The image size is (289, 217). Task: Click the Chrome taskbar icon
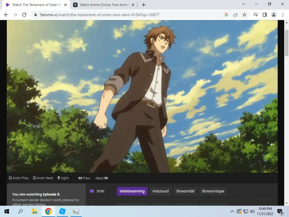[49, 211]
